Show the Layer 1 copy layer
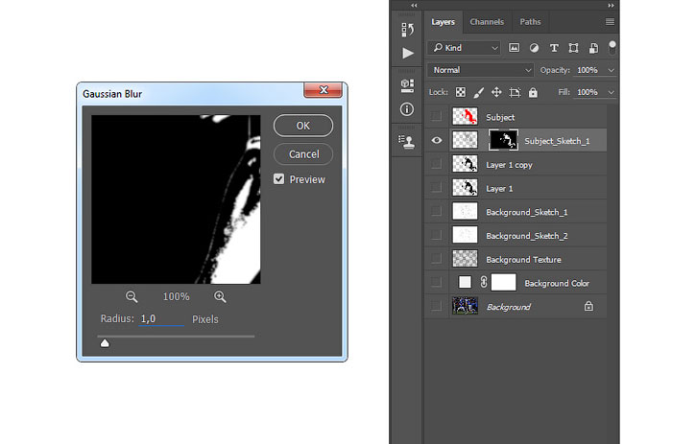 pyautogui.click(x=437, y=164)
